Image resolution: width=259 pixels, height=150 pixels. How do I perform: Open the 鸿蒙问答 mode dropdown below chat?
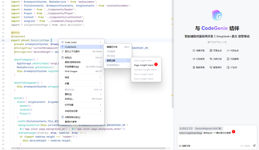pyautogui.click(x=186, y=146)
